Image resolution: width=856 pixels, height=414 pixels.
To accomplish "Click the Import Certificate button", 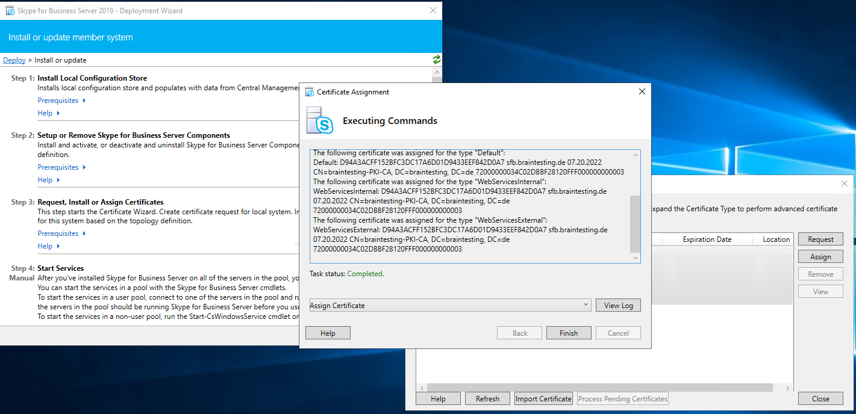I will click(543, 398).
